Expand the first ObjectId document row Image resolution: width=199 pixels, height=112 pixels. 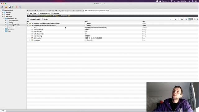point(28,24)
